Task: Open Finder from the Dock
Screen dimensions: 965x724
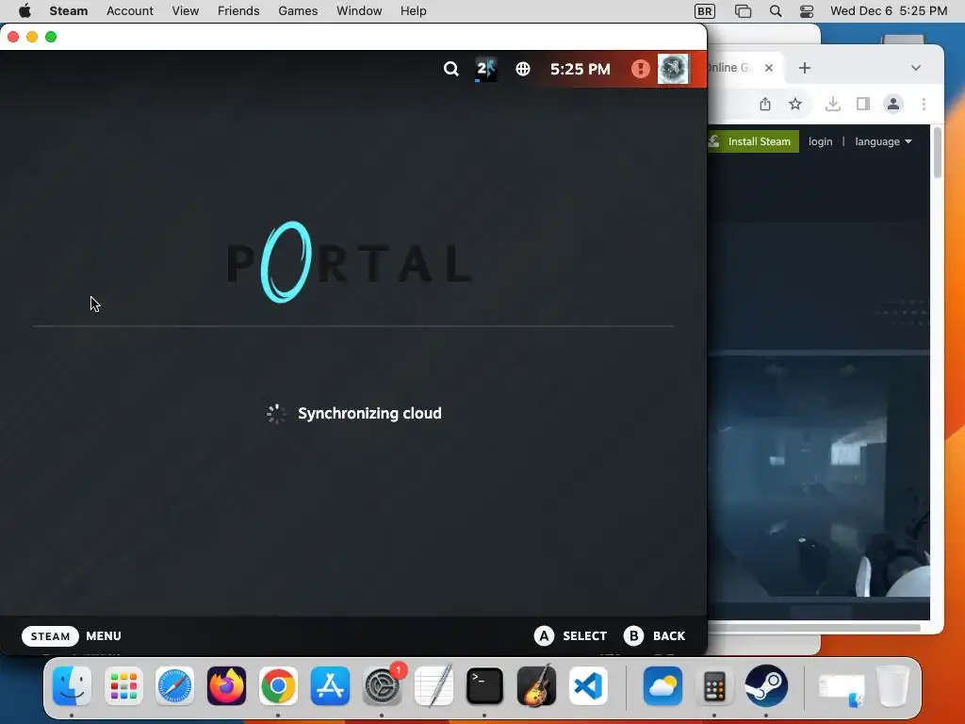Action: [x=72, y=686]
